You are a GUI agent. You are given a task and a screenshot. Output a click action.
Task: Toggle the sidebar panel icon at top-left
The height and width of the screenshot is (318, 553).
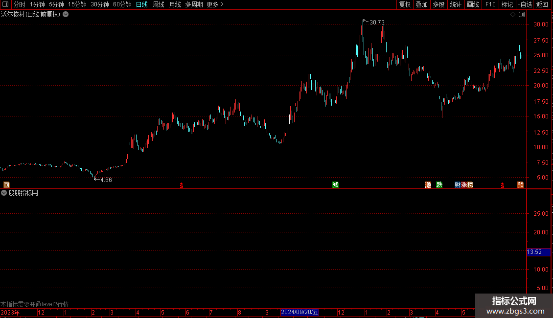[5, 4]
